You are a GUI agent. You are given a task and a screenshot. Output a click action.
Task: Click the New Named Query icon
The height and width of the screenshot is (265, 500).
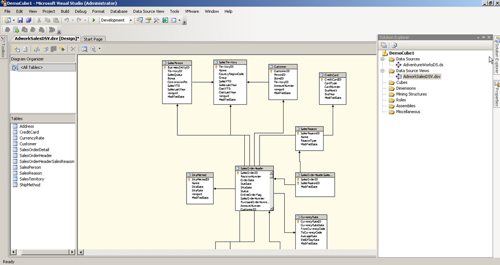(45, 49)
